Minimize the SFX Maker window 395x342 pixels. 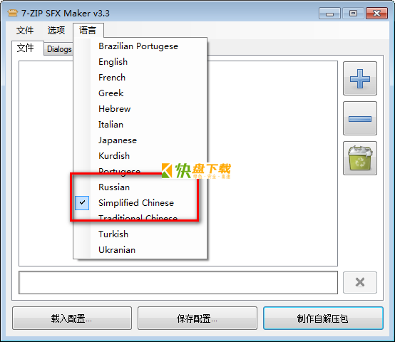tap(329, 14)
